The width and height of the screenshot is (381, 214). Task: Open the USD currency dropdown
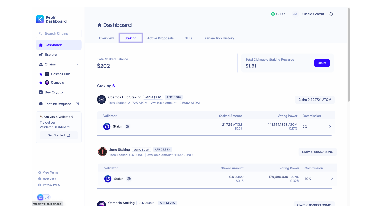[x=278, y=14]
